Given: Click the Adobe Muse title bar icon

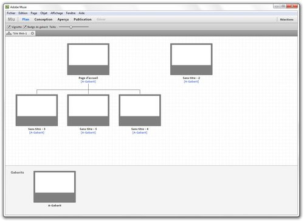Looking at the screenshot, I should click(x=7, y=7).
